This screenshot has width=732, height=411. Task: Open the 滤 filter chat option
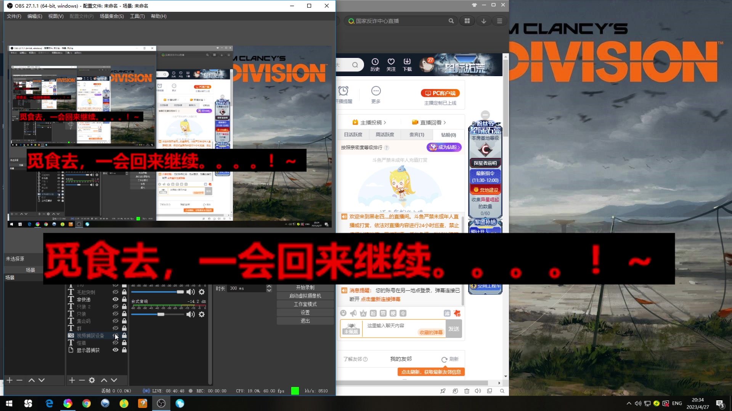click(447, 313)
